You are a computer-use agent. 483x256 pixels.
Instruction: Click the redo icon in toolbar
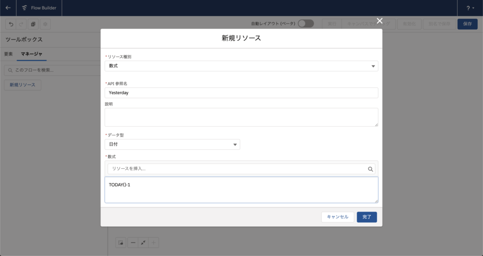click(21, 24)
